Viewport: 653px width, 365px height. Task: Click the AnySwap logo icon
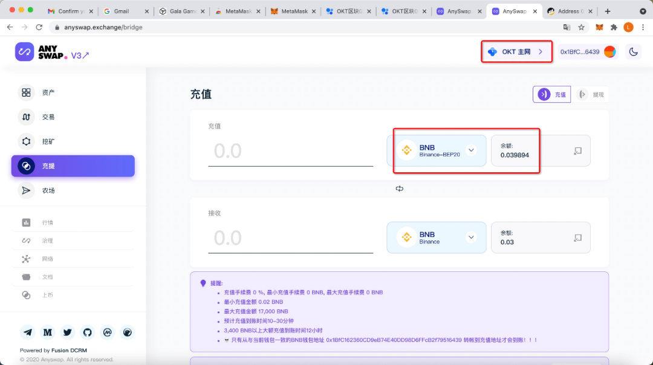(24, 52)
